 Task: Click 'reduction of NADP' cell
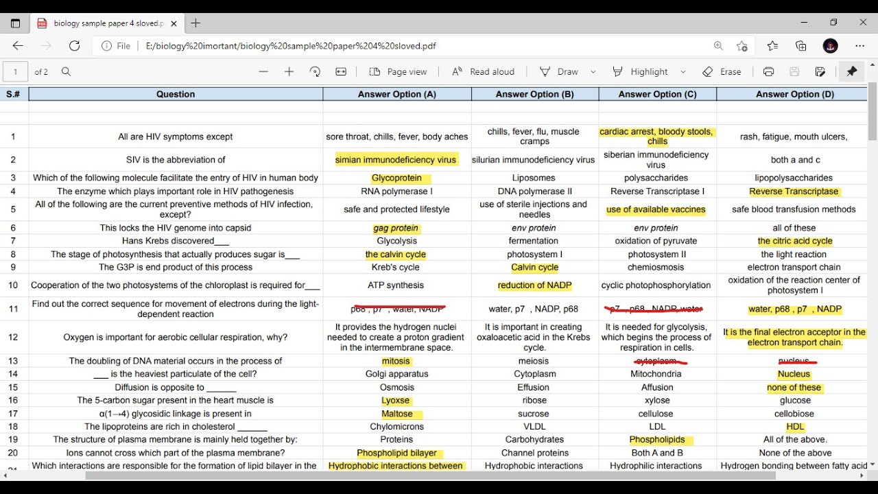click(x=534, y=285)
